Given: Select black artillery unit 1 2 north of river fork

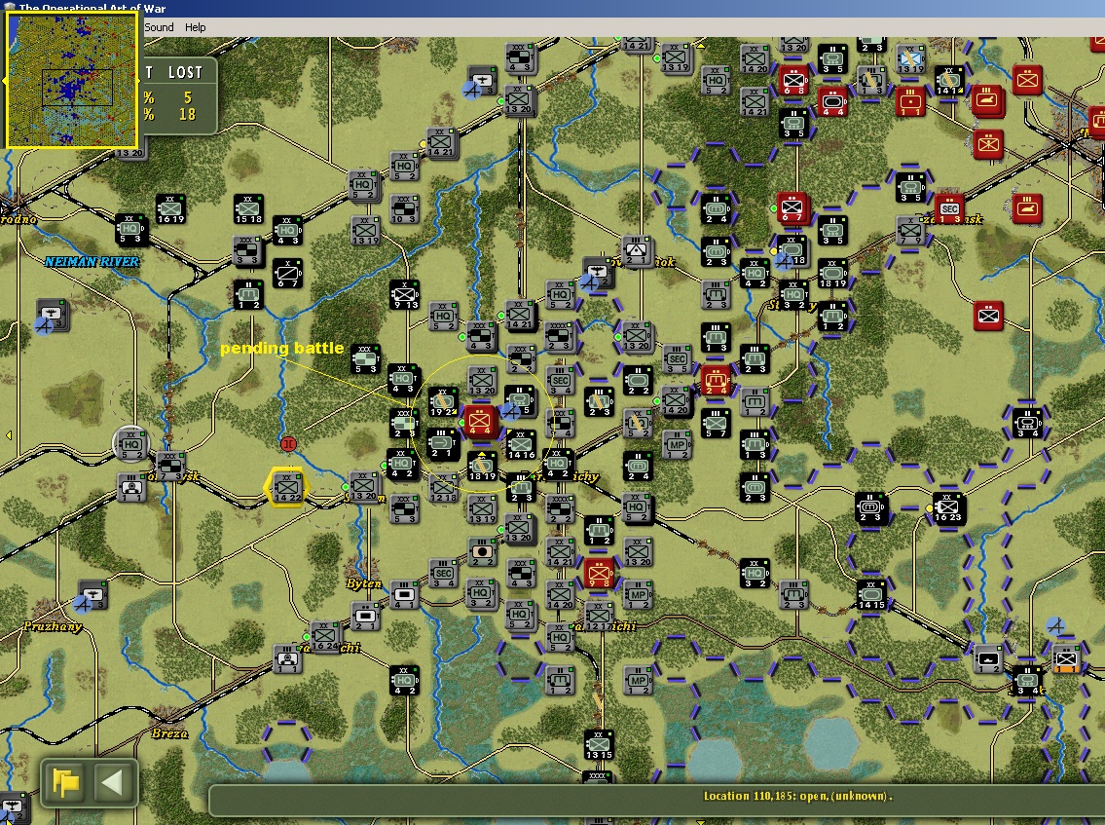Looking at the screenshot, I should [x=248, y=294].
